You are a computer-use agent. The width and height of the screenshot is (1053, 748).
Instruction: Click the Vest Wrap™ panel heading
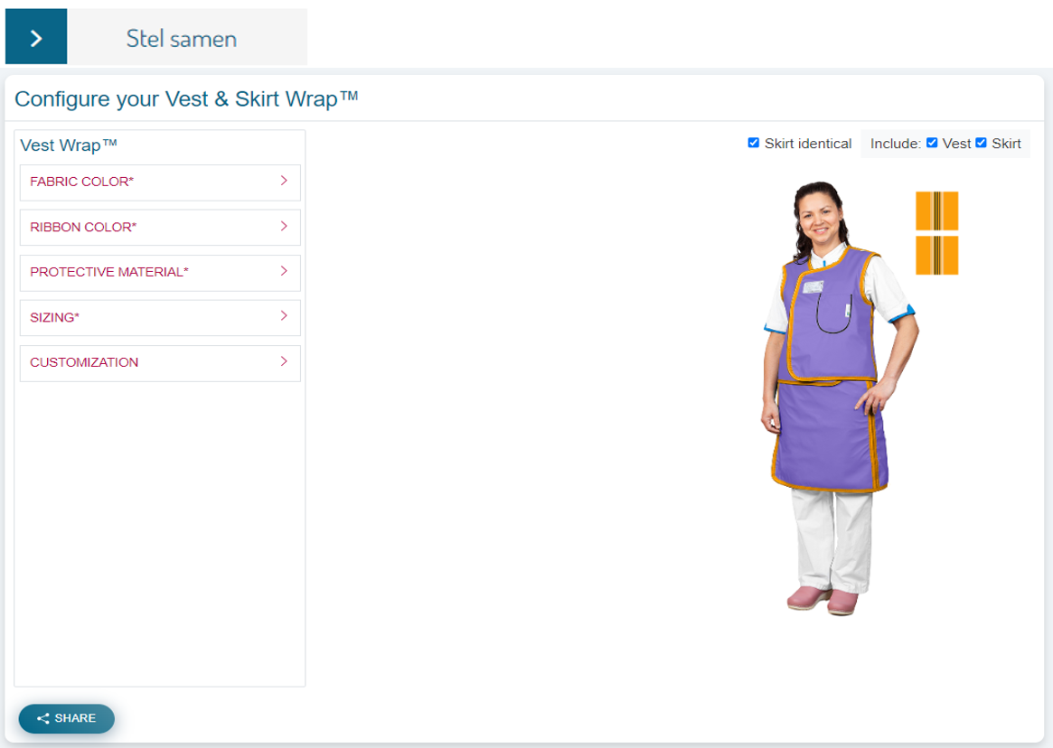[x=69, y=145]
